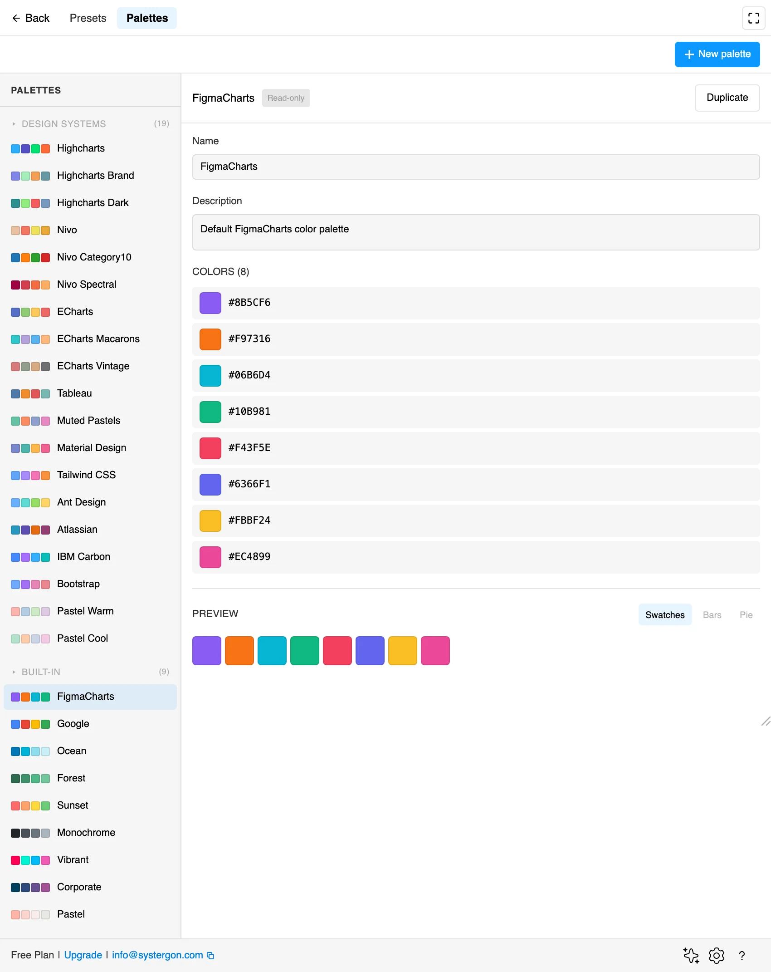
Task: Select the IBM Carbon palette
Action: coord(90,557)
